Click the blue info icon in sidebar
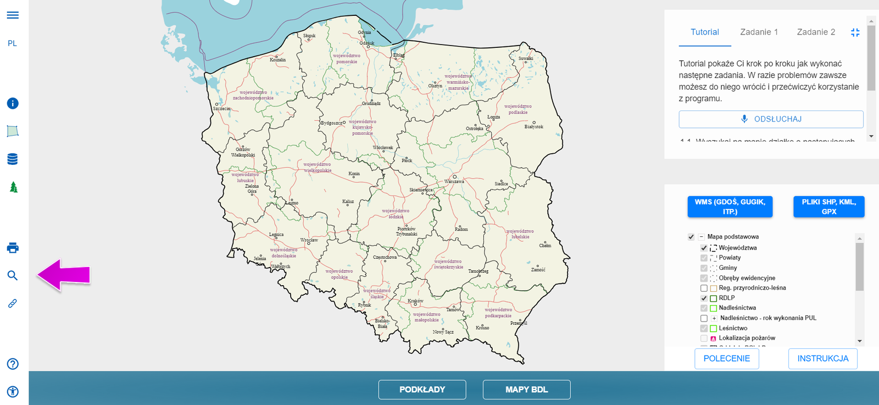Image resolution: width=879 pixels, height=405 pixels. pyautogui.click(x=13, y=103)
